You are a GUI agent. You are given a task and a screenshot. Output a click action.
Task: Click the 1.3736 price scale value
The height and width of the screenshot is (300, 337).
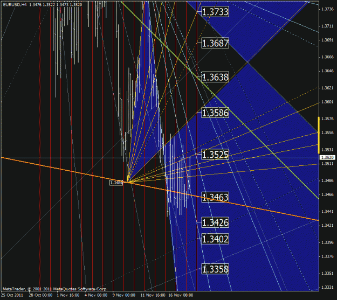coord(327,9)
